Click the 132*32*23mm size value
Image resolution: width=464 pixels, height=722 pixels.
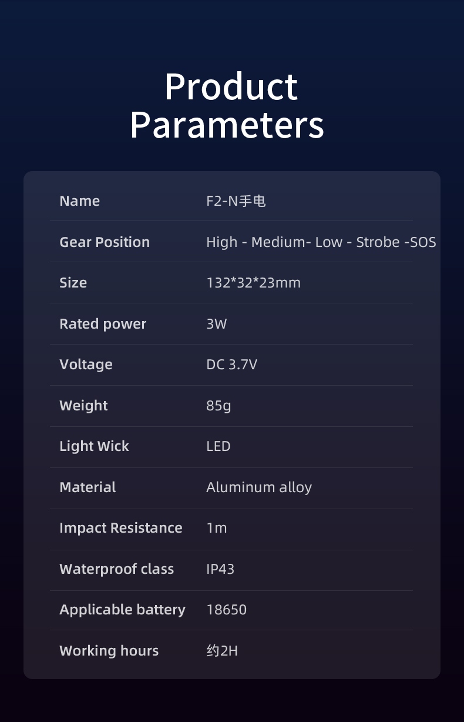tap(253, 283)
